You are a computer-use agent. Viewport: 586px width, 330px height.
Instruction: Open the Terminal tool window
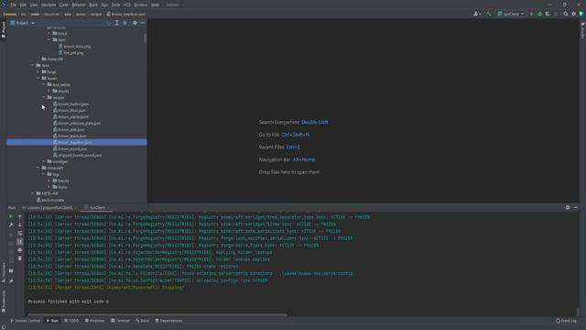pyautogui.click(x=120, y=321)
